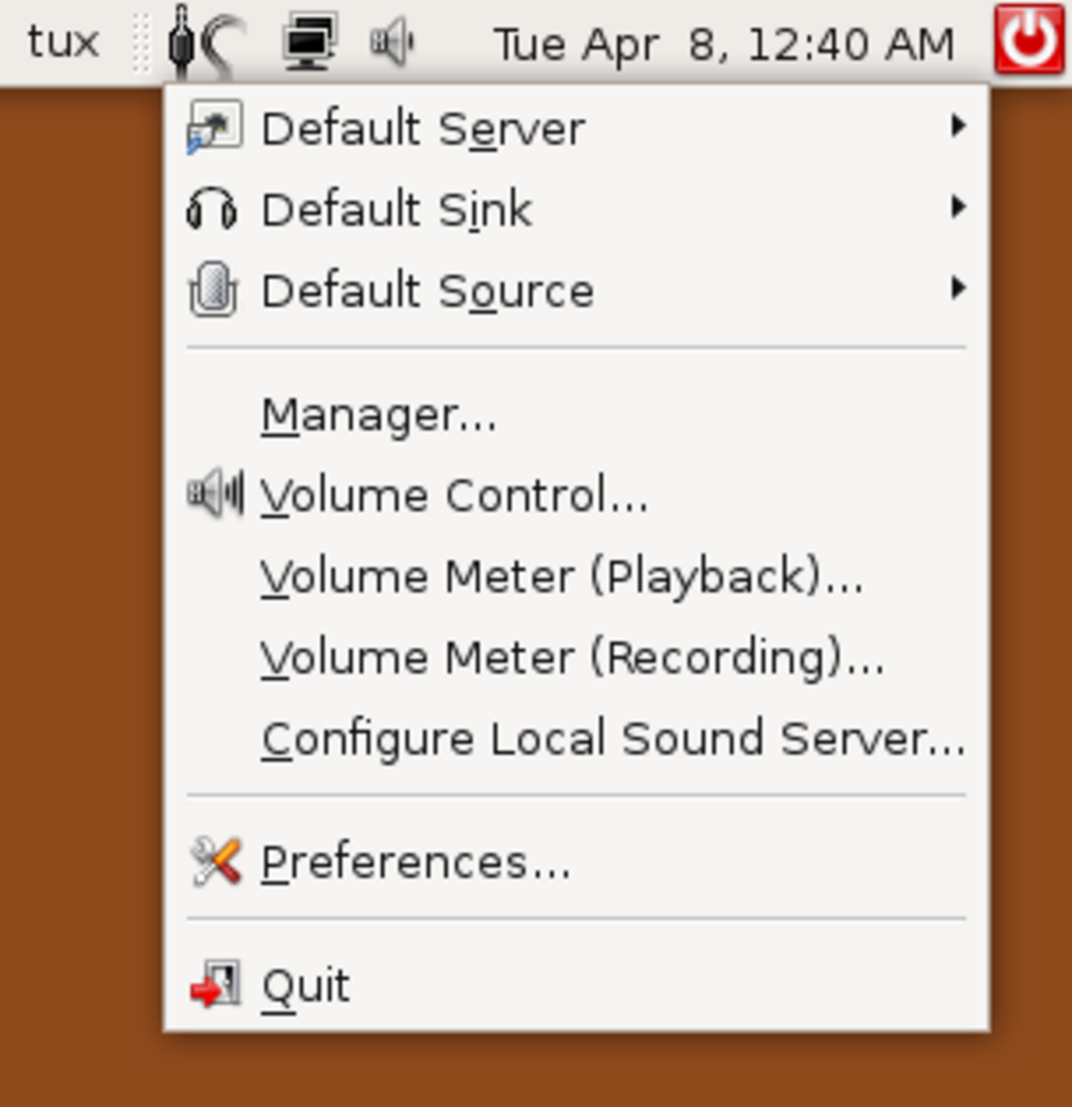Click the tux user name label
The height and width of the screenshot is (1107, 1072).
coord(63,42)
